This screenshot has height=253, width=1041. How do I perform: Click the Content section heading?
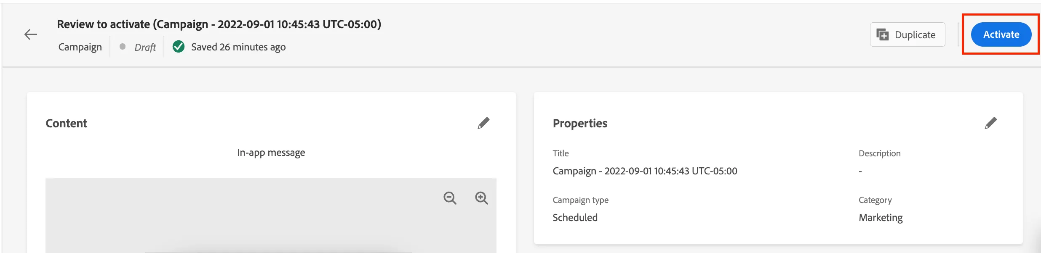pos(67,123)
